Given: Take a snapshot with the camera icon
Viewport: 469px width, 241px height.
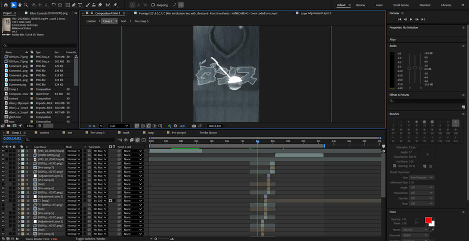Looking at the screenshot, I should [194, 126].
